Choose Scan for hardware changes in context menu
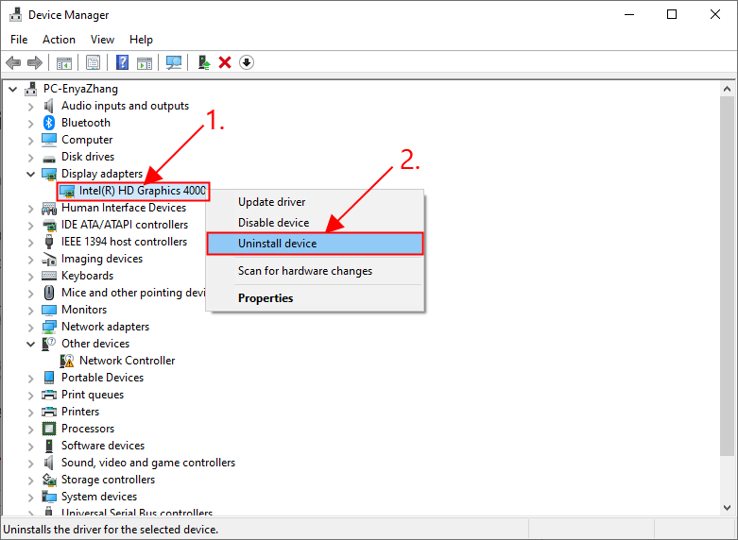This screenshot has height=540, width=738. [x=315, y=271]
